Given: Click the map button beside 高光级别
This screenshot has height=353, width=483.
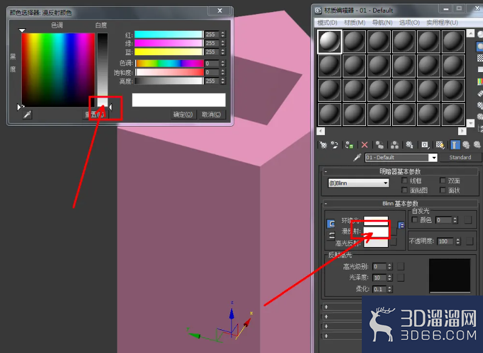Looking at the screenshot, I should coord(401,266).
